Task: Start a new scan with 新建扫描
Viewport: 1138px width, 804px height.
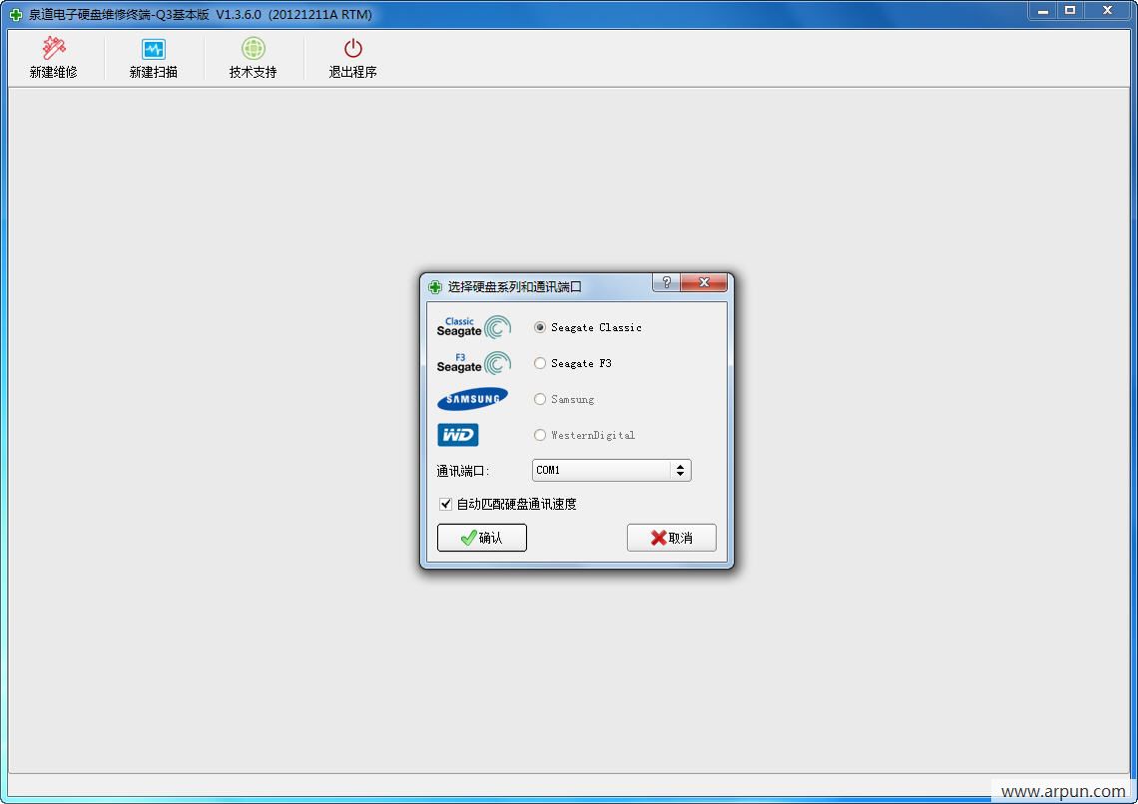Action: [153, 58]
